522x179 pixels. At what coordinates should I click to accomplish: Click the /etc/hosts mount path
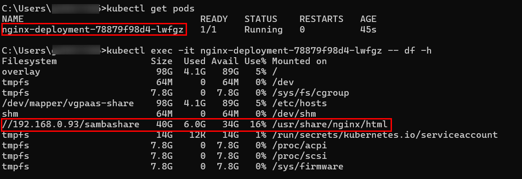pyautogui.click(x=299, y=103)
